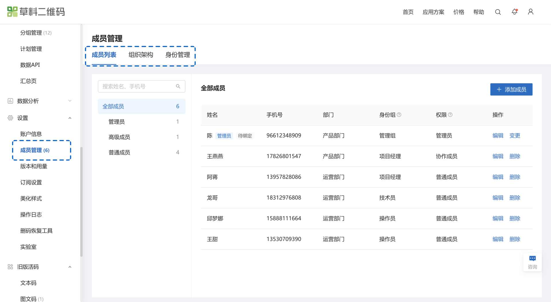The image size is (551, 302).
Task: Select 全部成员 filter in member list
Action: [x=141, y=106]
